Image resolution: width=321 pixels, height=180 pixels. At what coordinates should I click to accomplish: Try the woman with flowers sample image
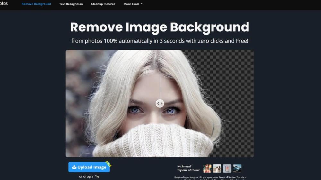click(207, 168)
